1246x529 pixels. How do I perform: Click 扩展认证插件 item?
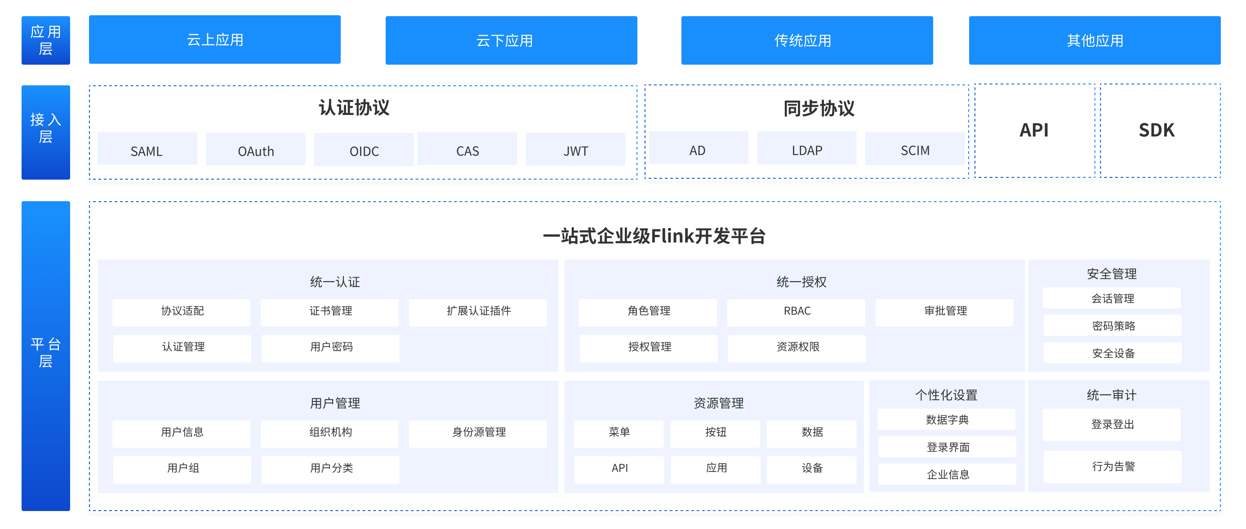pyautogui.click(x=478, y=313)
